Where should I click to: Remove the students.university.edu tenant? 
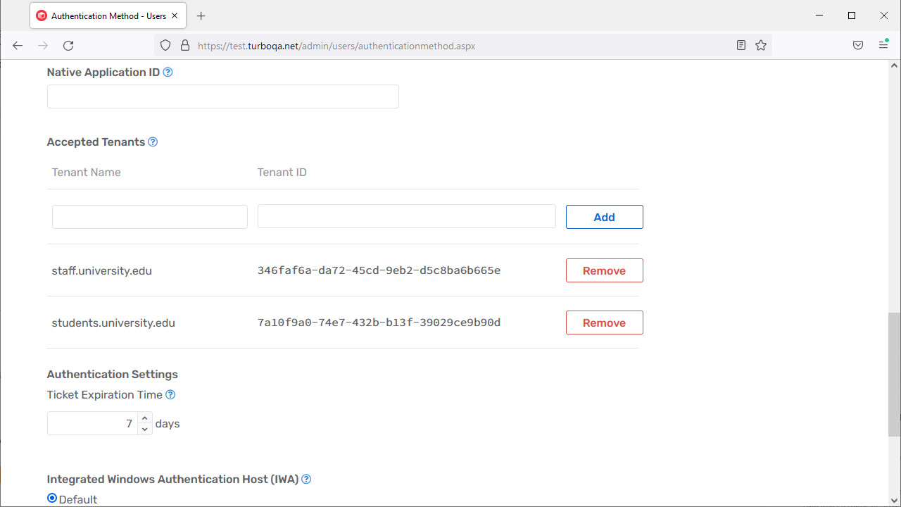(x=604, y=323)
